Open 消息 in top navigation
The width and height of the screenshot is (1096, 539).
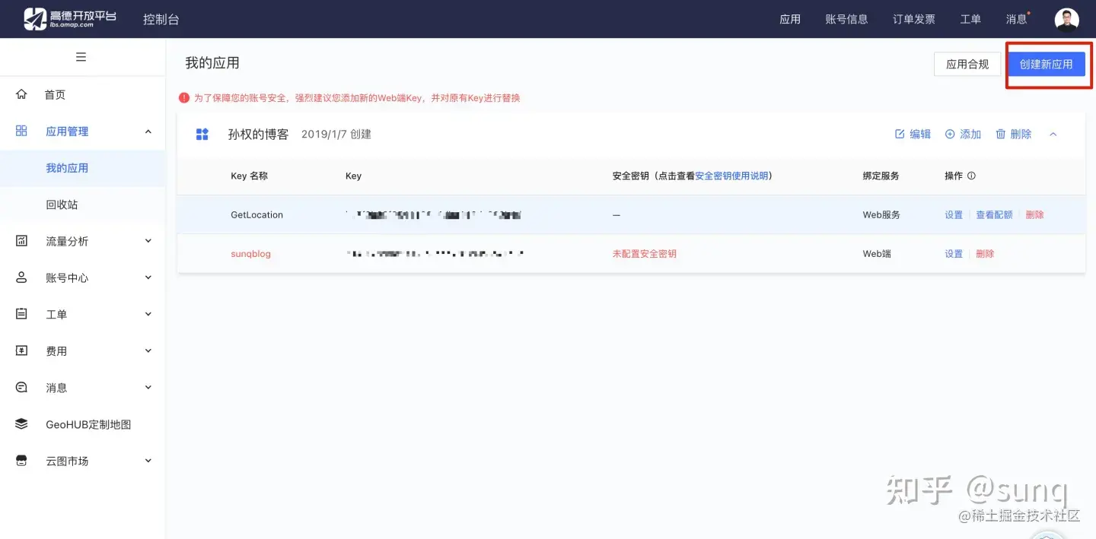[1017, 19]
